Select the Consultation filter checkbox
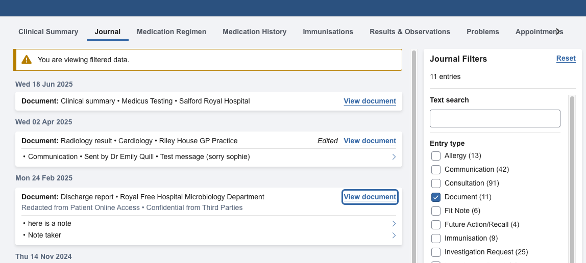Viewport: 586px width, 263px height. (436, 183)
